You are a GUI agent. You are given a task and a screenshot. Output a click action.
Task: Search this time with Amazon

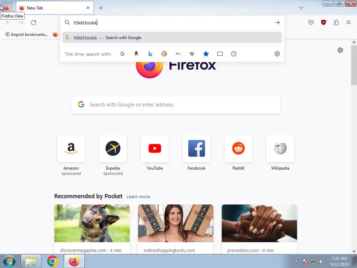pyautogui.click(x=136, y=54)
